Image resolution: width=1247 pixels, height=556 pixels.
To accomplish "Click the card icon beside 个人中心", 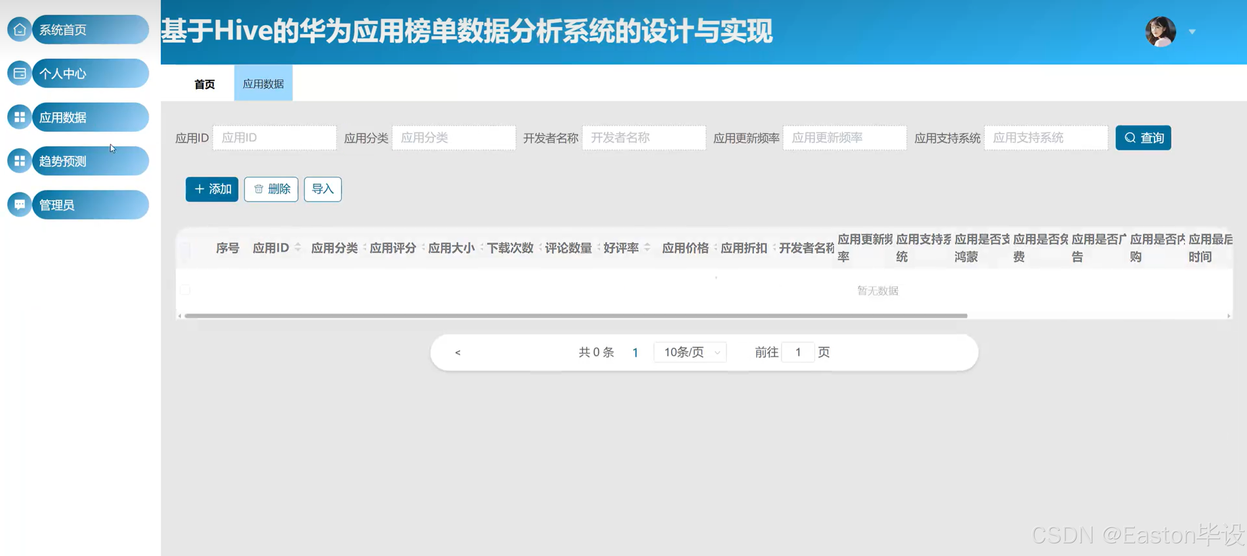I will pyautogui.click(x=19, y=73).
